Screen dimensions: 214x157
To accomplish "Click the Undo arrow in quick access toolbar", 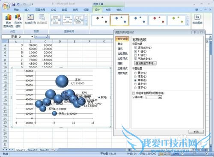I will 18,4.
